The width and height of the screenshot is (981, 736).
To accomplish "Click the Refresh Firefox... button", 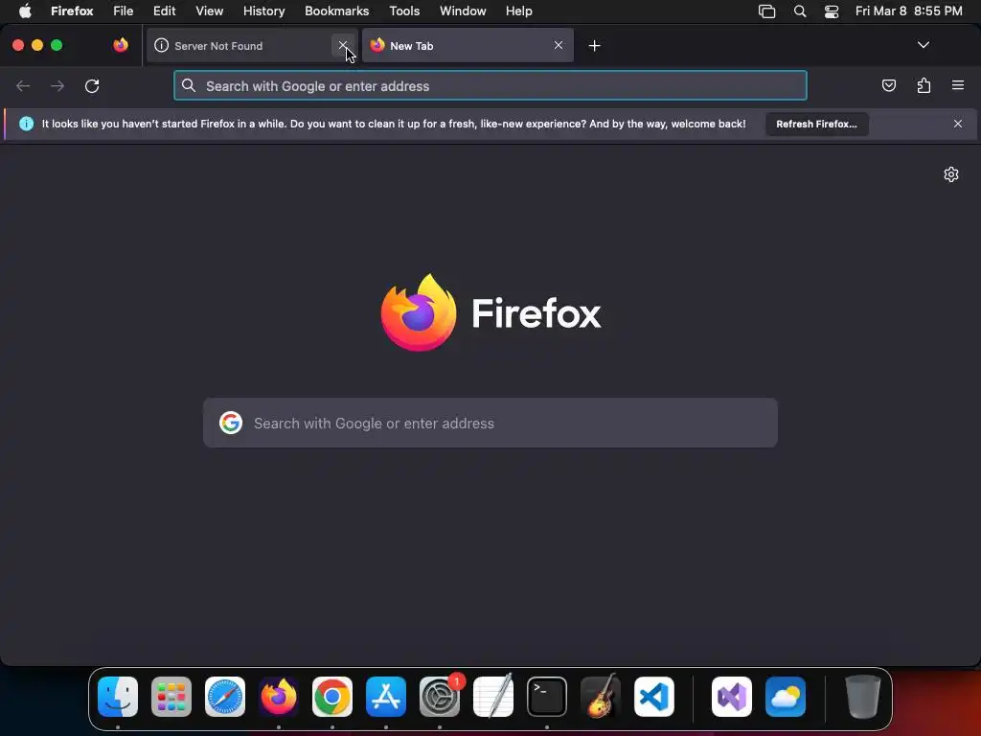I will 816,124.
